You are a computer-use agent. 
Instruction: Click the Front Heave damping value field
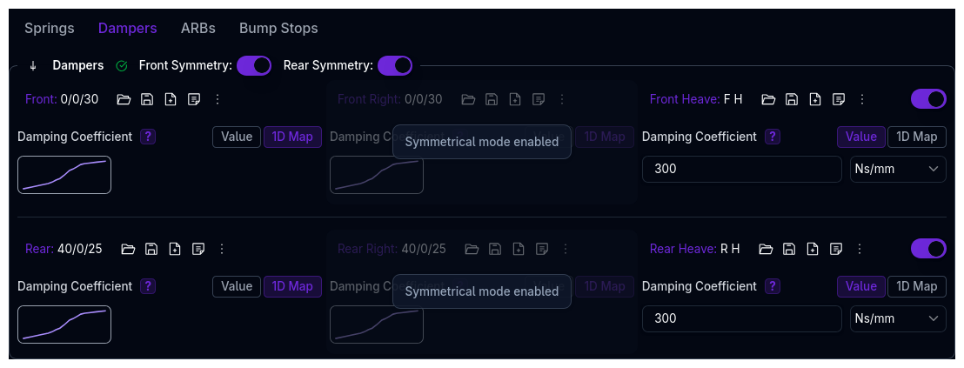pos(741,169)
